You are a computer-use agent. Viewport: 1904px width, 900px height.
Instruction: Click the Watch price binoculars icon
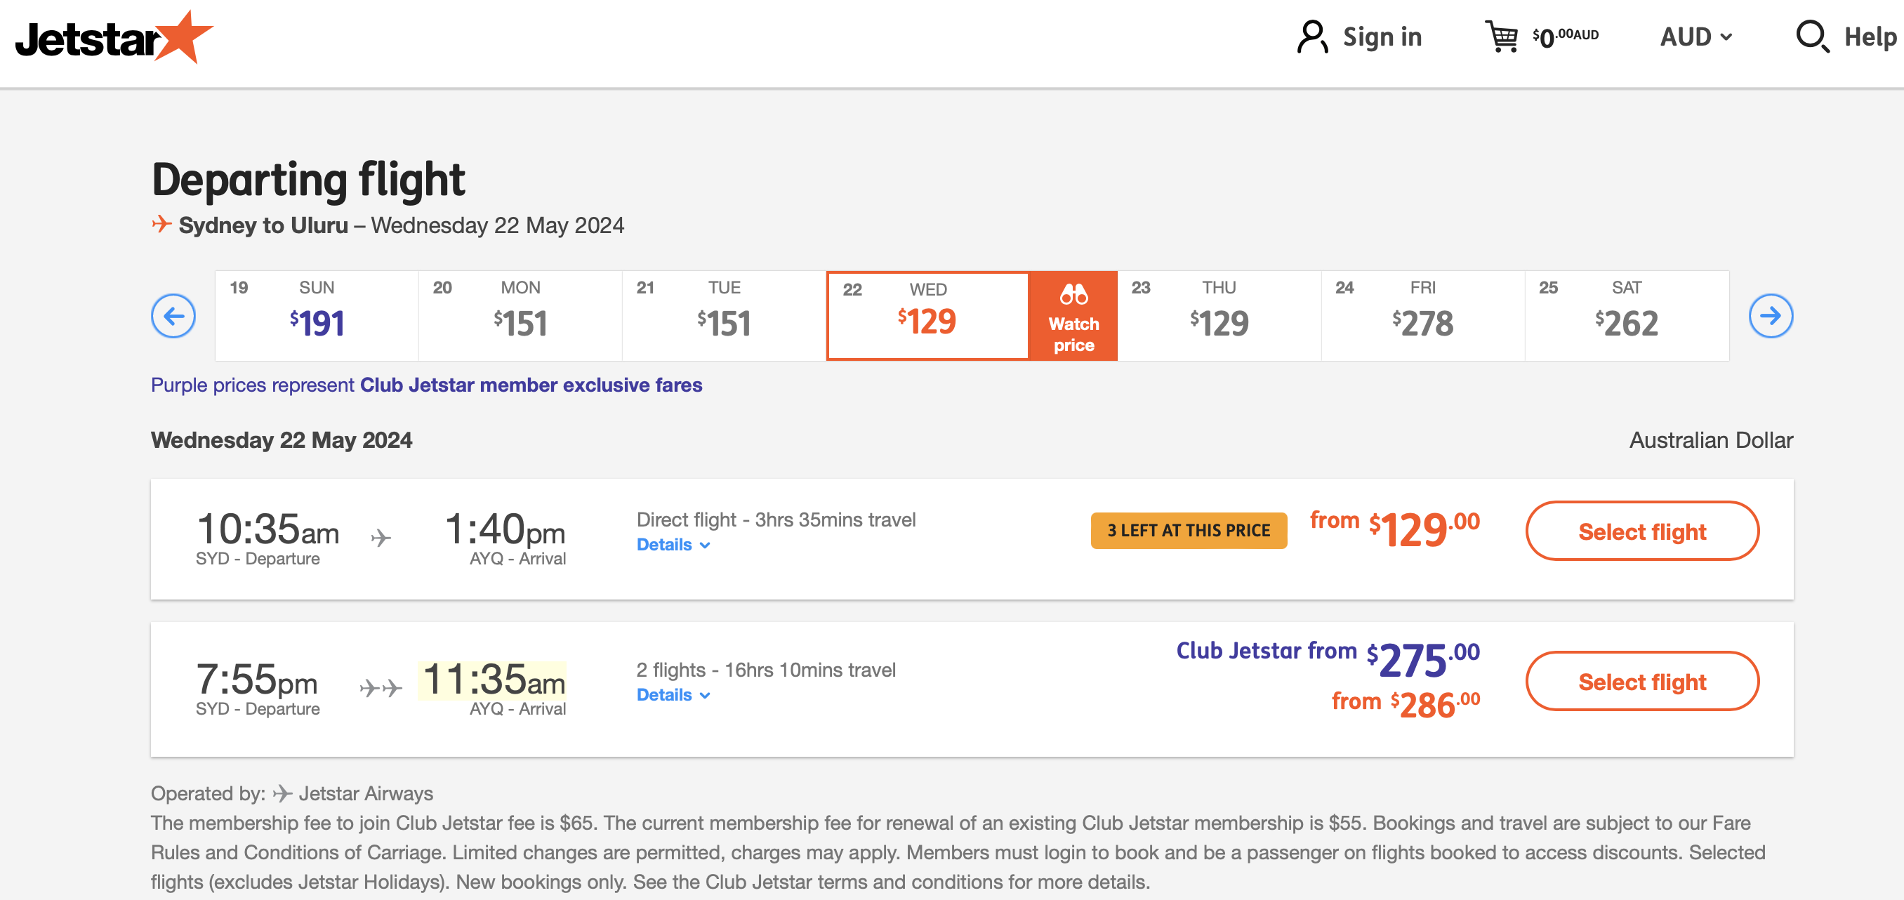(1073, 295)
